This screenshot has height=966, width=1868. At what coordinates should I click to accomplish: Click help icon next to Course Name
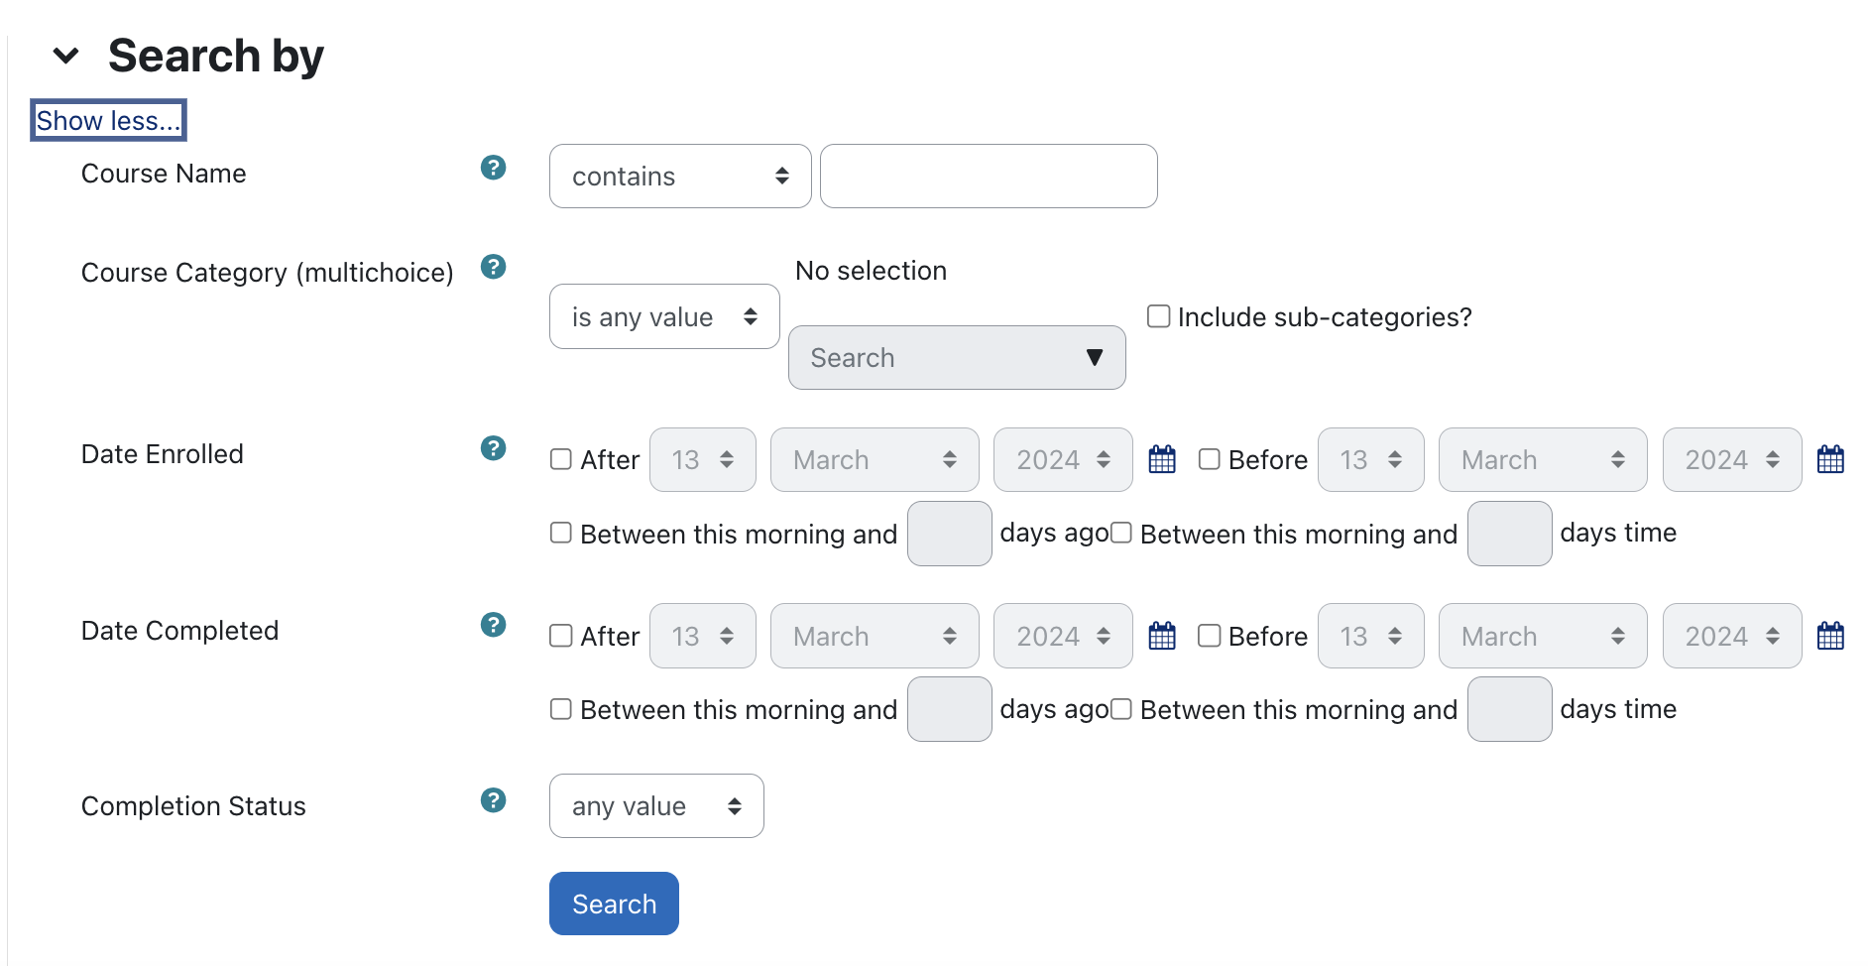493,168
